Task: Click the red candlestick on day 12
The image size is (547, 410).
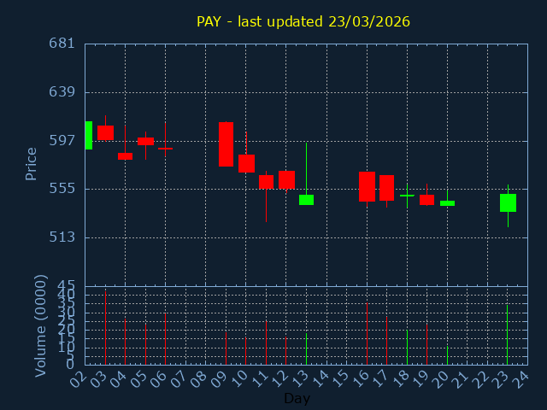Action: (x=286, y=179)
